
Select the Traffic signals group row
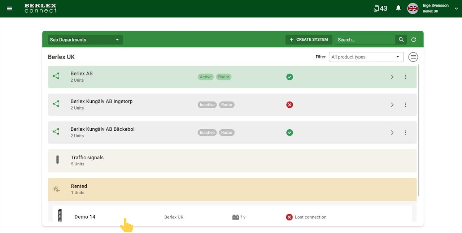[x=232, y=160]
